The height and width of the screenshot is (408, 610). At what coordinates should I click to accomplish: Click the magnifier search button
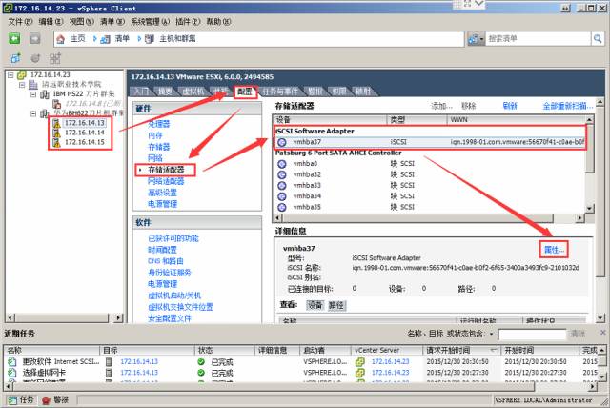[x=598, y=38]
